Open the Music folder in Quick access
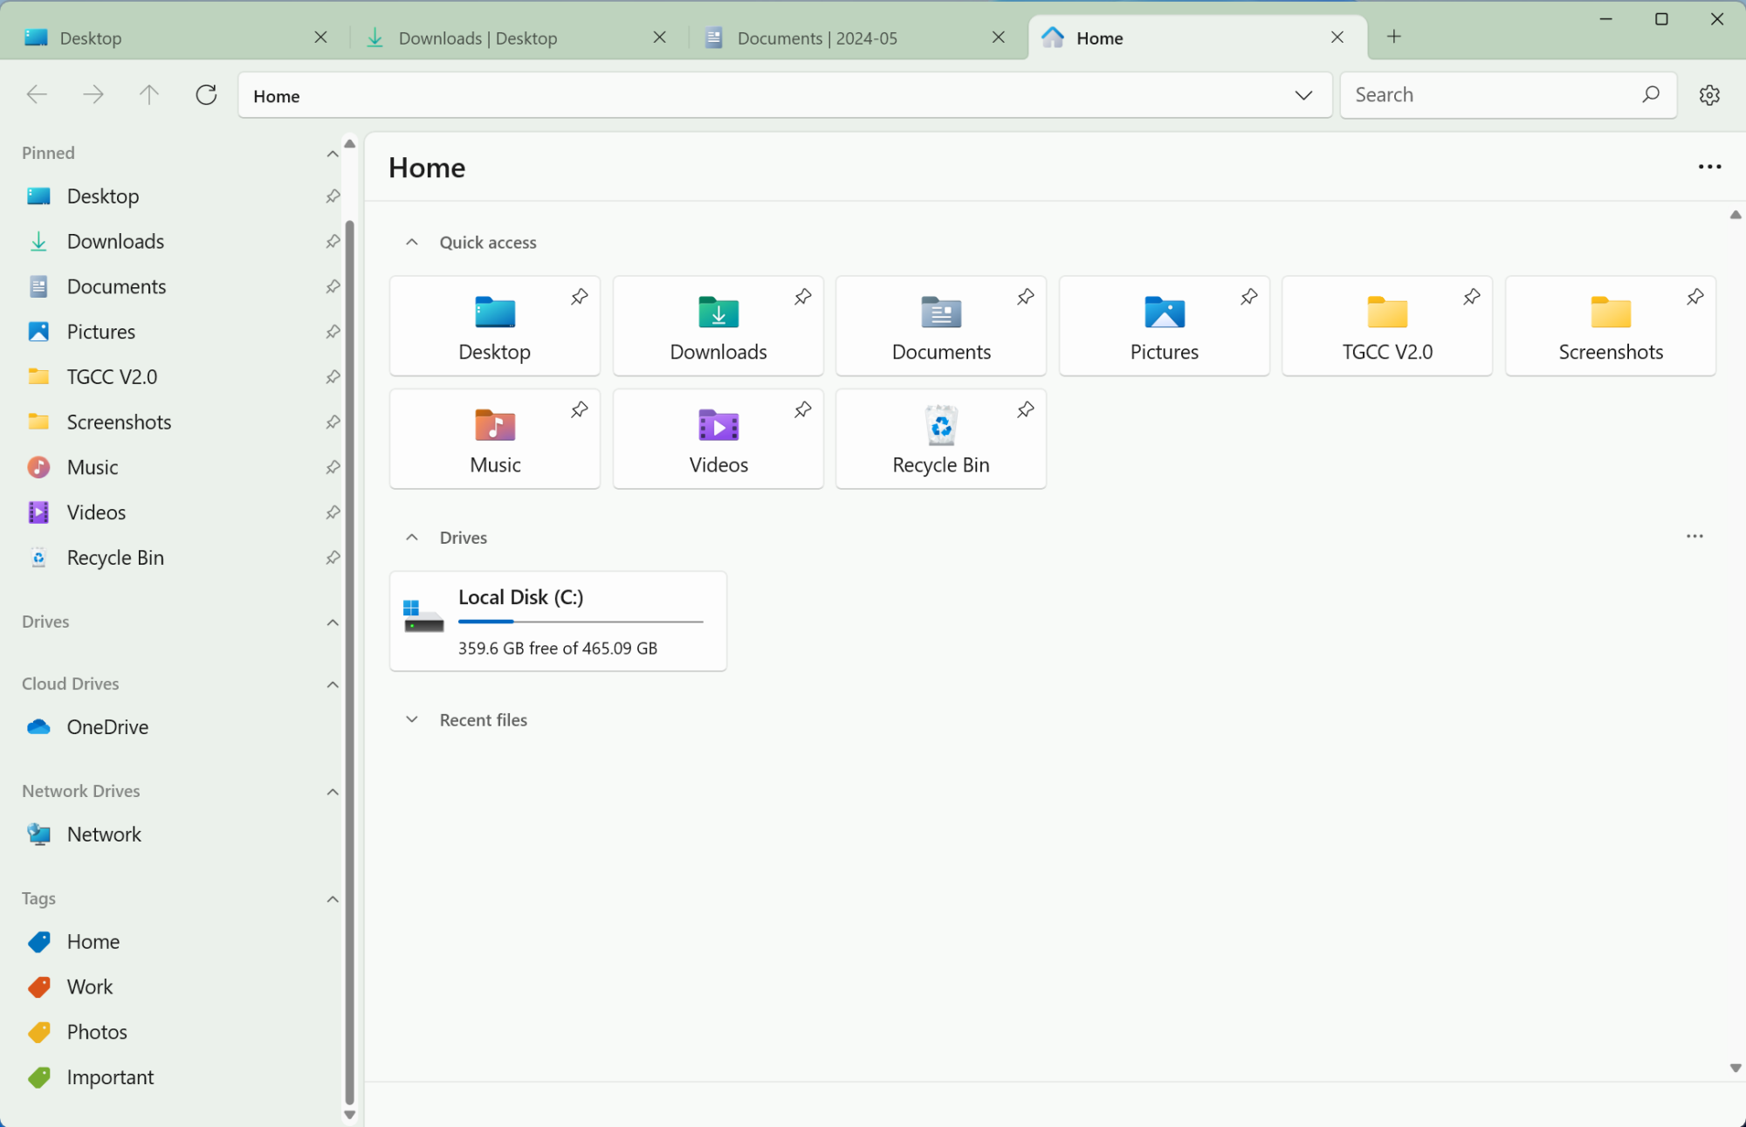 494,438
